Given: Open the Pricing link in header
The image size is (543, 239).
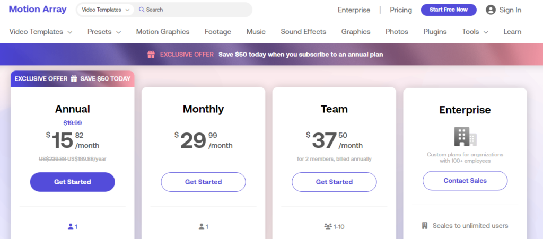Looking at the screenshot, I should [x=401, y=10].
